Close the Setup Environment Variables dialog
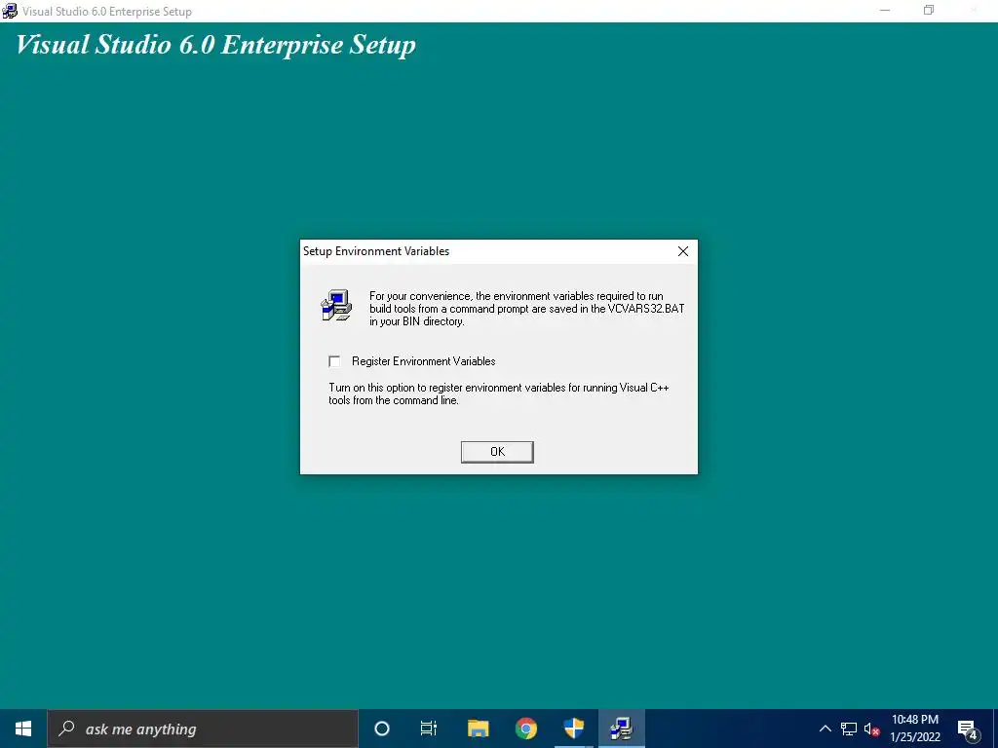Viewport: 998px width, 748px height. tap(683, 251)
